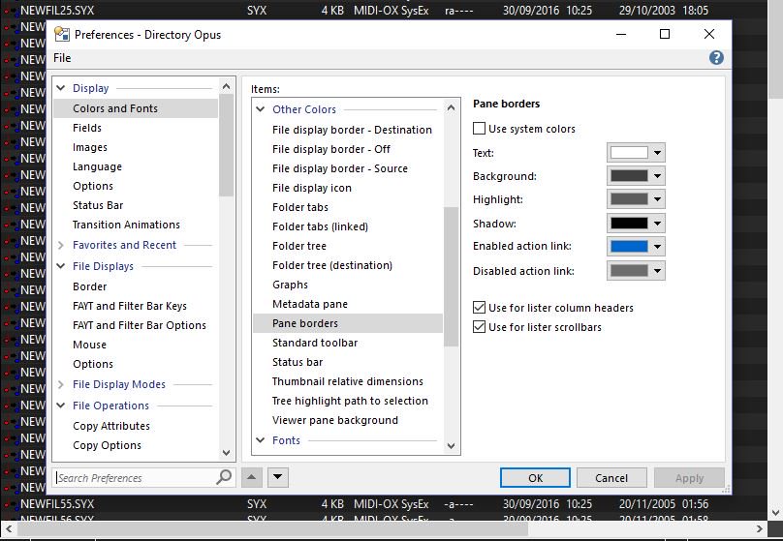The height and width of the screenshot is (541, 783).
Task: Collapse the File Operations category
Action: tap(61, 406)
